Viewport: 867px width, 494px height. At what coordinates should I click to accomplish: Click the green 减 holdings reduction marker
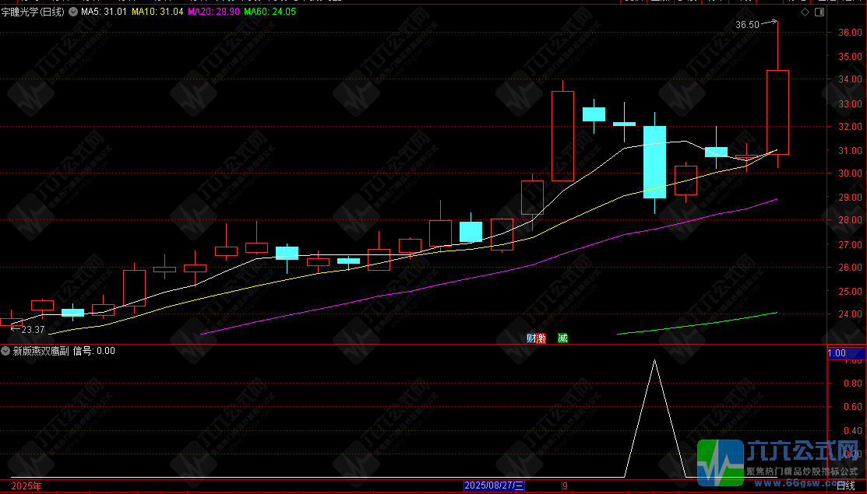[563, 338]
